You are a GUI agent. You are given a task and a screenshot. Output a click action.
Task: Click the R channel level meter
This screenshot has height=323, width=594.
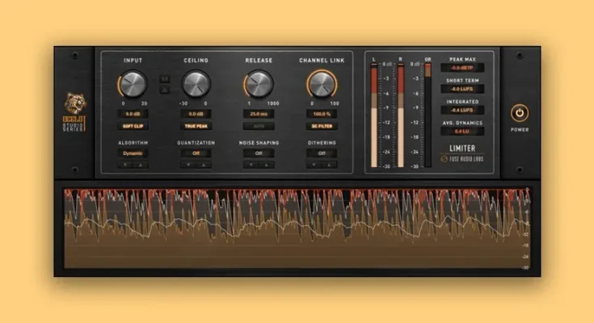coord(400,115)
